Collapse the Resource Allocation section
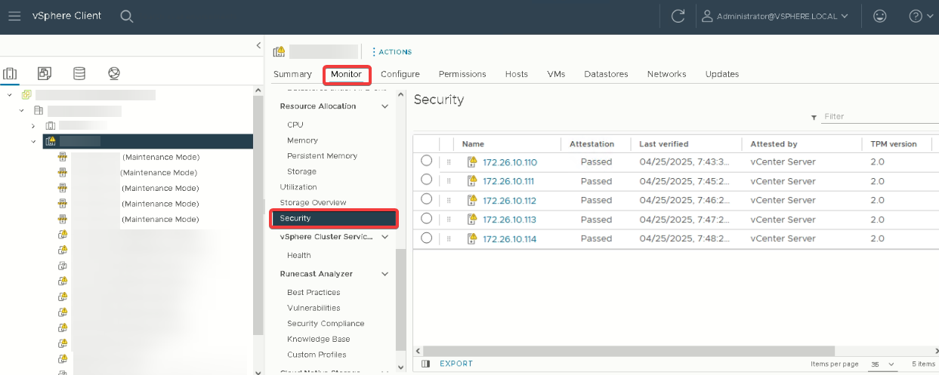Viewport: 939px width, 375px height. [x=385, y=106]
